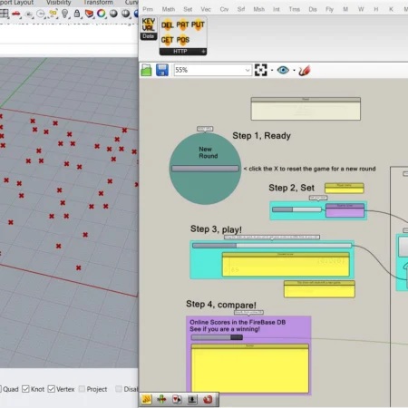Click the pale yellow panel at canvas top

pos(306,109)
